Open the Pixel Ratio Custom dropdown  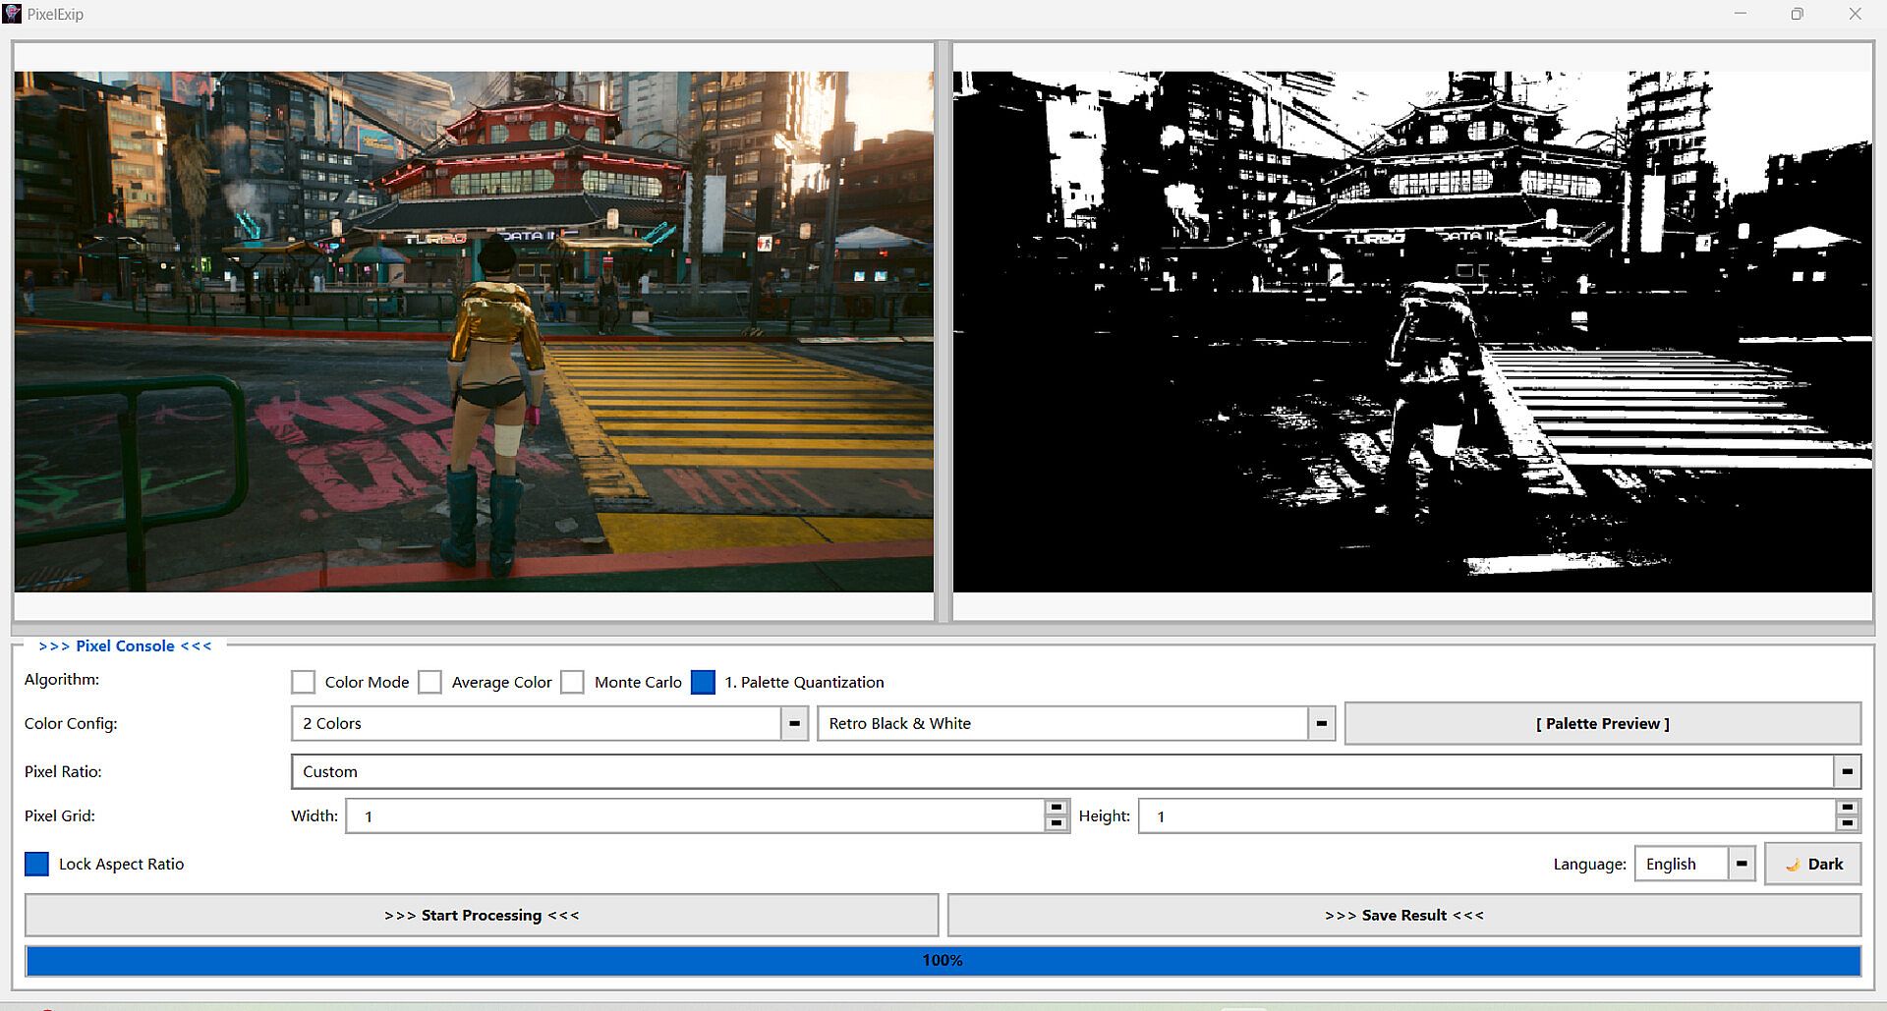coord(1847,771)
